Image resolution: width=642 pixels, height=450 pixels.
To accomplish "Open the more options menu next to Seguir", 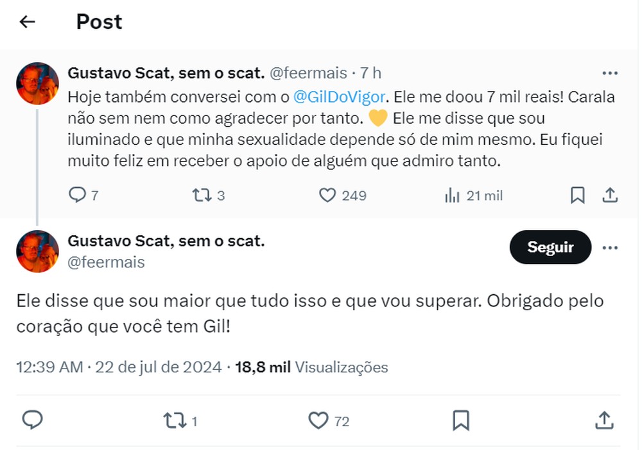I will point(609,247).
